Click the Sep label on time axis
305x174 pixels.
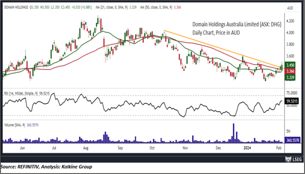pyautogui.click(x=120, y=148)
